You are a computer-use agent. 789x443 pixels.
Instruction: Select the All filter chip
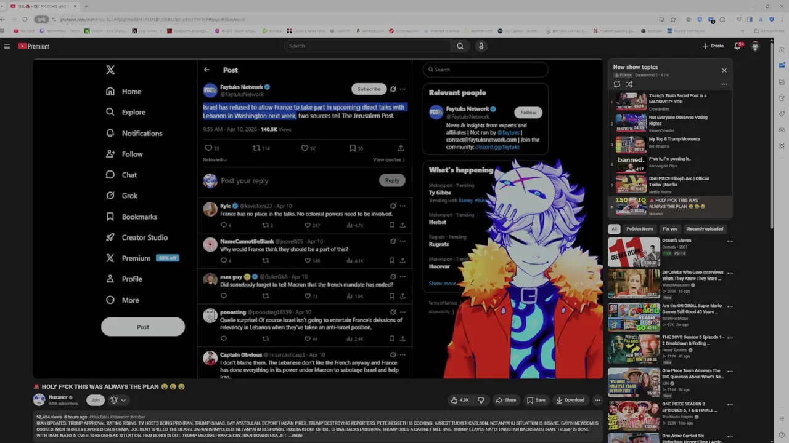pyautogui.click(x=614, y=229)
